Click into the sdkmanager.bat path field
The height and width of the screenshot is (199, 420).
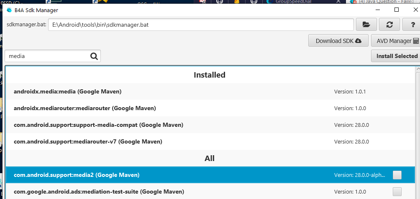[x=201, y=25]
